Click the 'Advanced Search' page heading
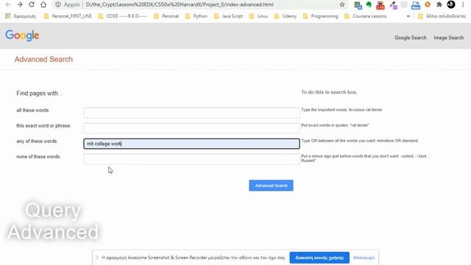The height and width of the screenshot is (265, 471). (43, 59)
